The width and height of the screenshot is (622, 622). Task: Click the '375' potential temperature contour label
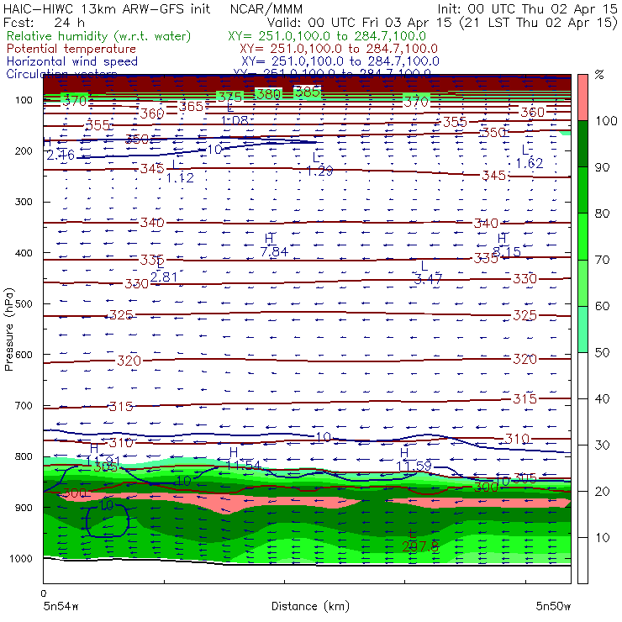point(230,97)
